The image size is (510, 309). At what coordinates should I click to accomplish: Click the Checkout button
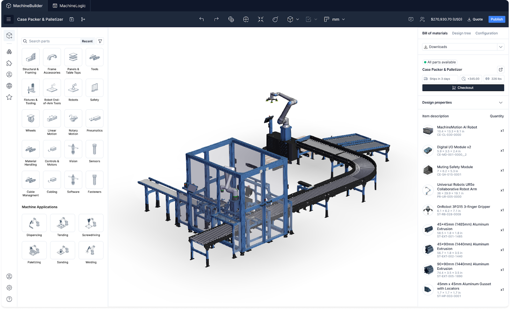[x=463, y=88]
